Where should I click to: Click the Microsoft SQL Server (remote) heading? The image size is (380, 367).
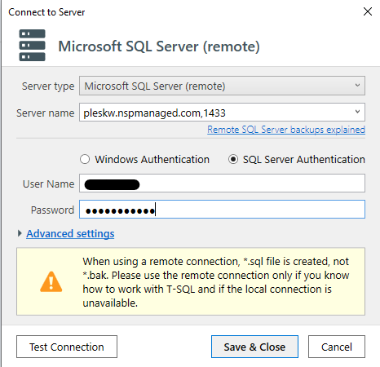pos(159,46)
